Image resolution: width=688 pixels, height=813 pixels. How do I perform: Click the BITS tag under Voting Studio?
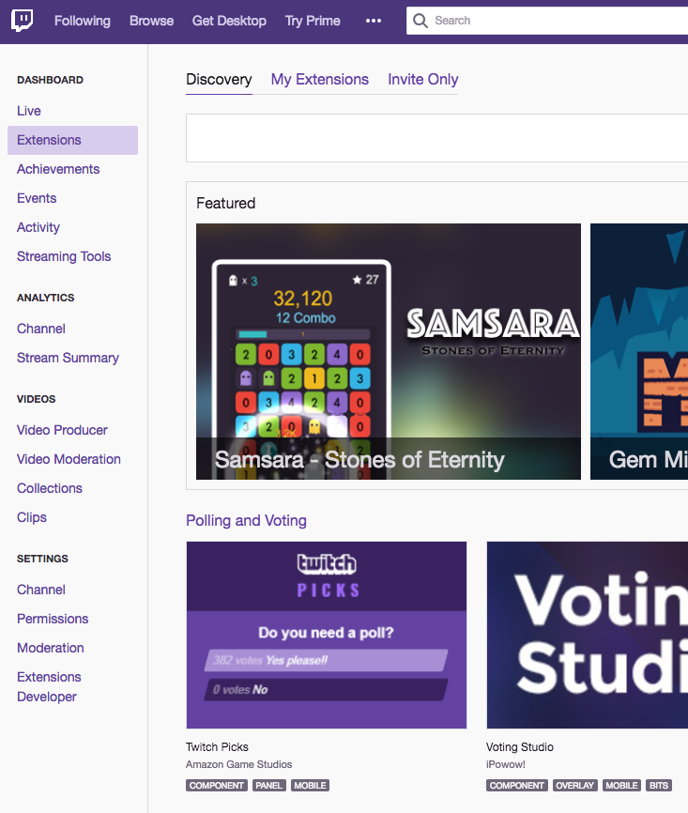(659, 786)
